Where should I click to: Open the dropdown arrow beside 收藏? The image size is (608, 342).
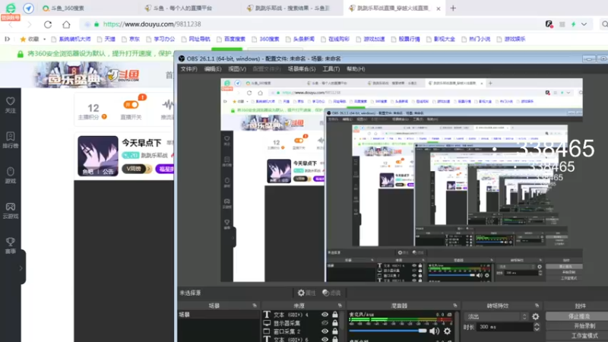[45, 40]
